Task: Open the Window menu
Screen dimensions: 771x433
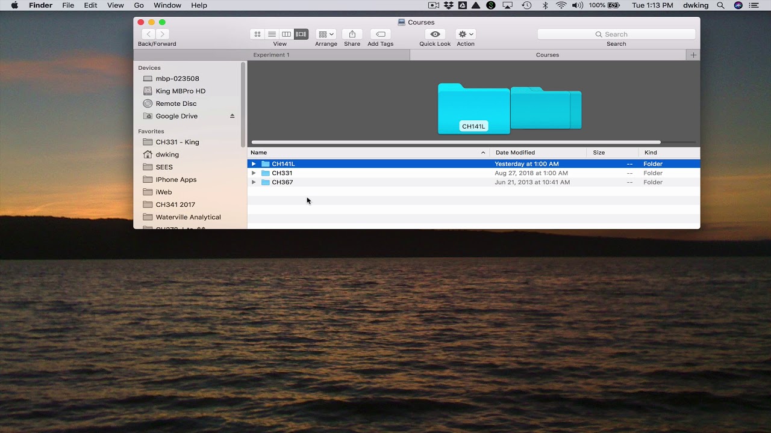Action: pyautogui.click(x=167, y=5)
